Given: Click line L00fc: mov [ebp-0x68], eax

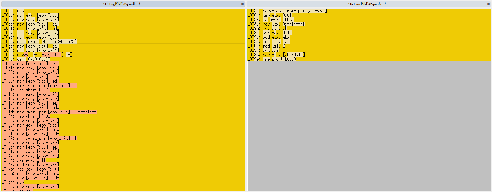Looking at the screenshot, I should pos(30,64).
